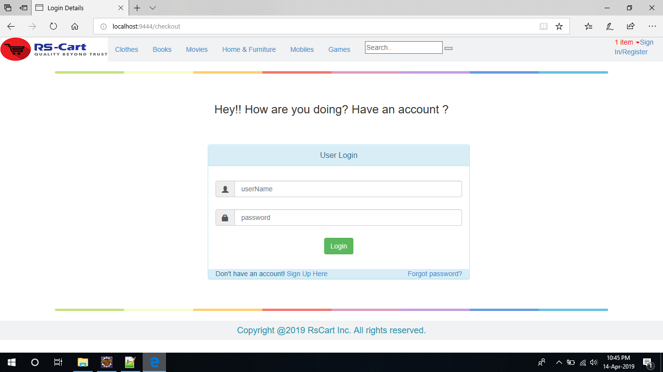The image size is (663, 372).
Task: Click the lock icon beside password
Action: point(225,217)
